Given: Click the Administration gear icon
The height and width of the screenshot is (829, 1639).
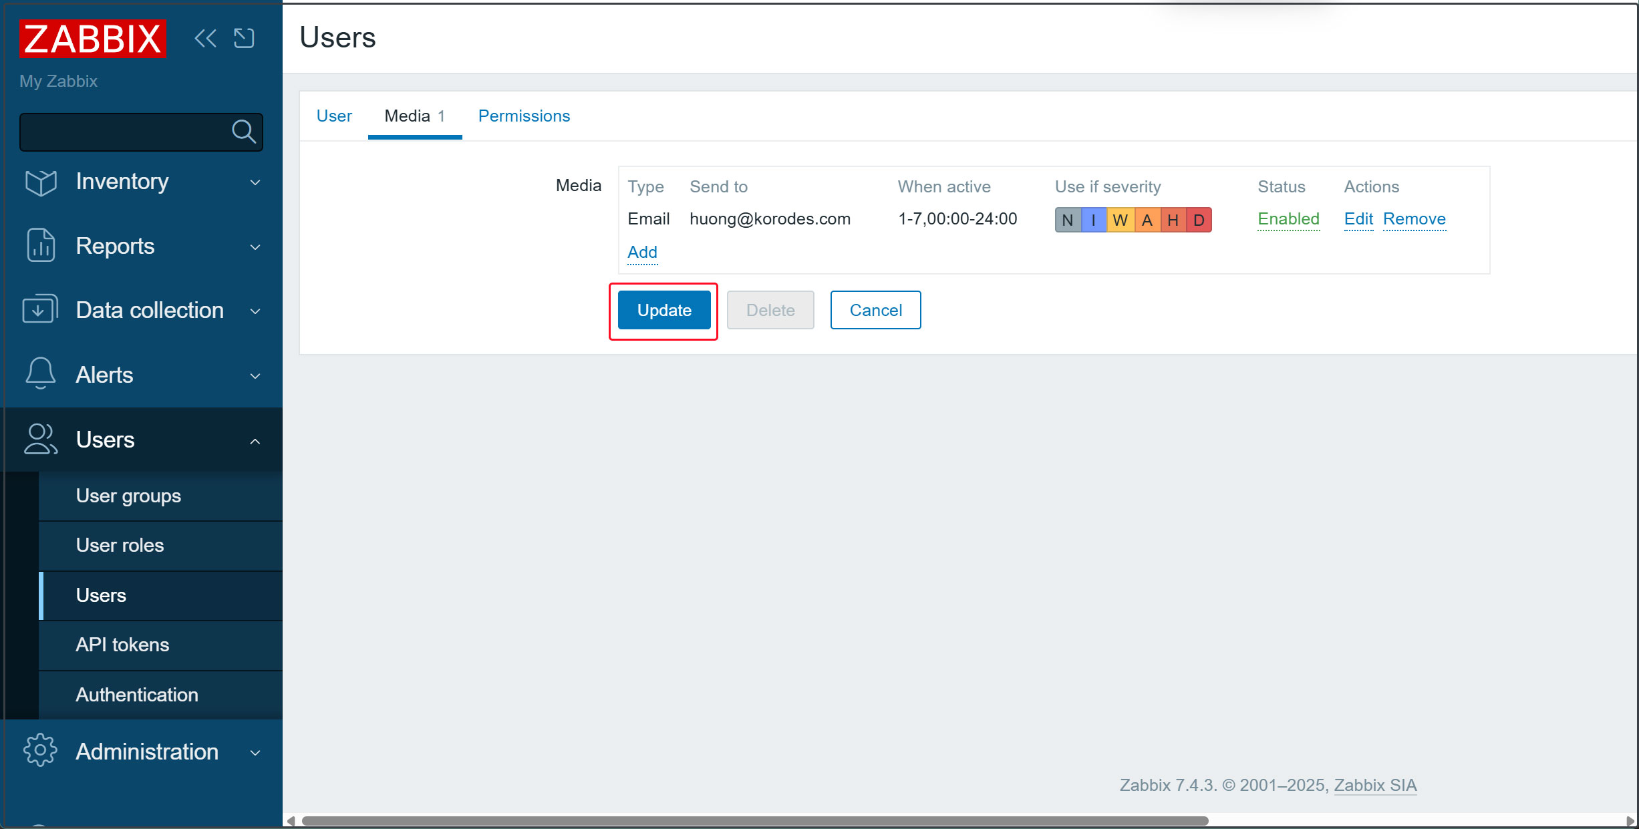Looking at the screenshot, I should pos(41,751).
